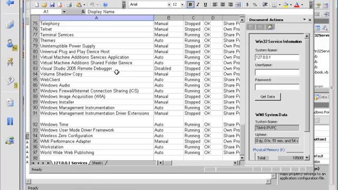
Task: Center the cell text
Action: (223, 5)
